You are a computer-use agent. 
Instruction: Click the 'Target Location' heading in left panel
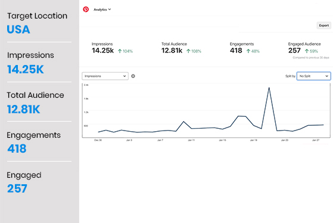pos(37,16)
